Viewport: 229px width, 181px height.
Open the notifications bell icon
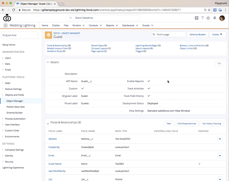215,18
